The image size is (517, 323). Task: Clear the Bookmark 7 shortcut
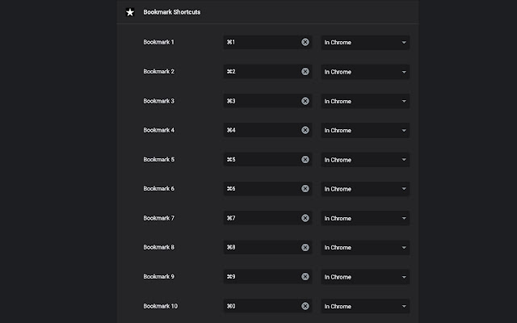coord(305,218)
